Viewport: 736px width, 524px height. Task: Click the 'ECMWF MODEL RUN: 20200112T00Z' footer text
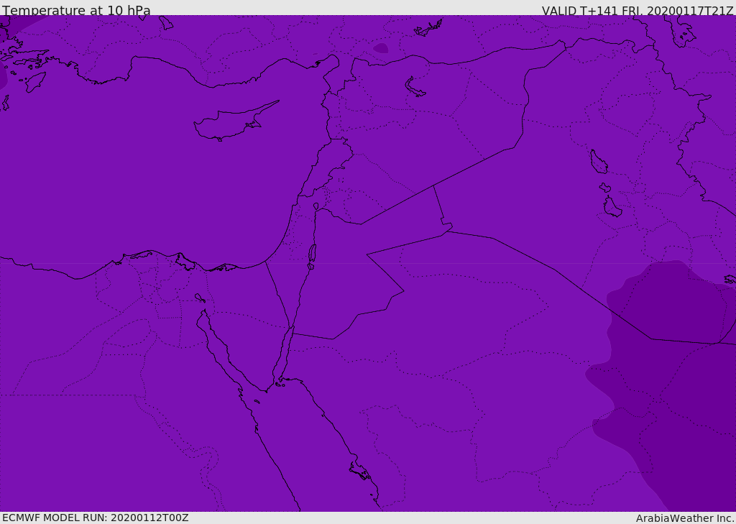click(x=96, y=518)
